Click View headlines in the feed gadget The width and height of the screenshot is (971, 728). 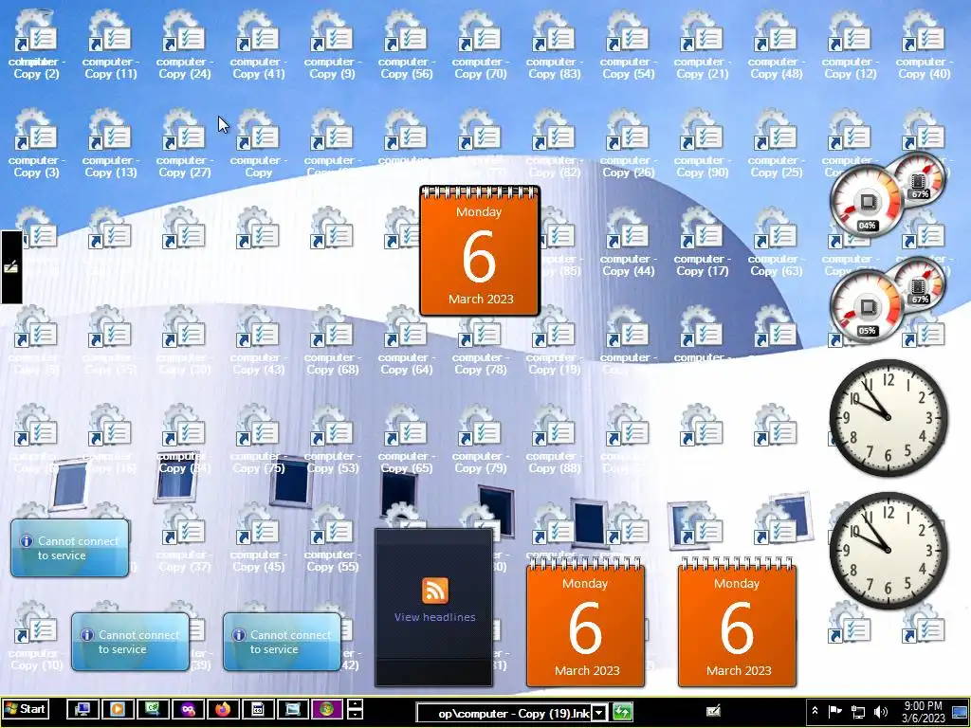point(434,617)
